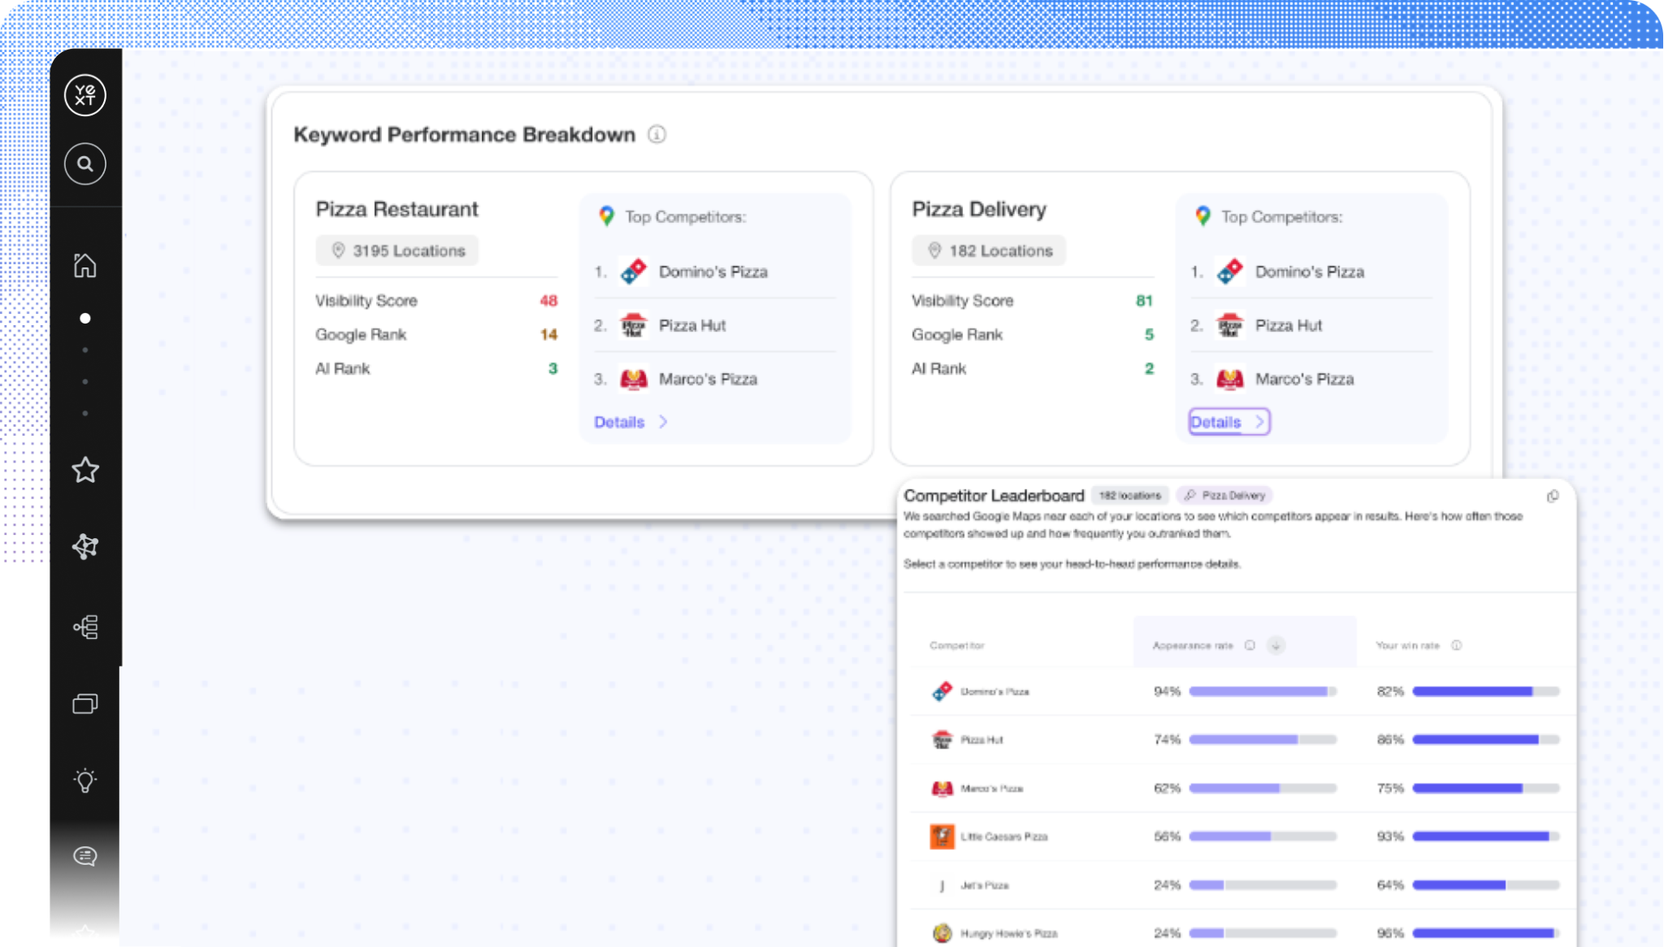1664x947 pixels.
Task: Click the highlighted Details link under Pizza Delivery
Action: coord(1228,422)
